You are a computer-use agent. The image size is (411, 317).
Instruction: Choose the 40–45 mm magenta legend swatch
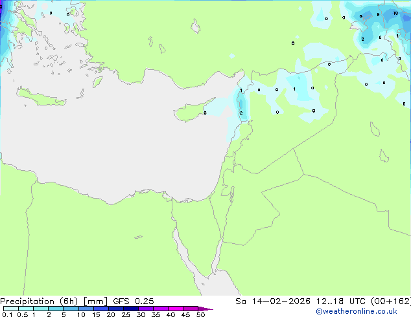pos(176,309)
